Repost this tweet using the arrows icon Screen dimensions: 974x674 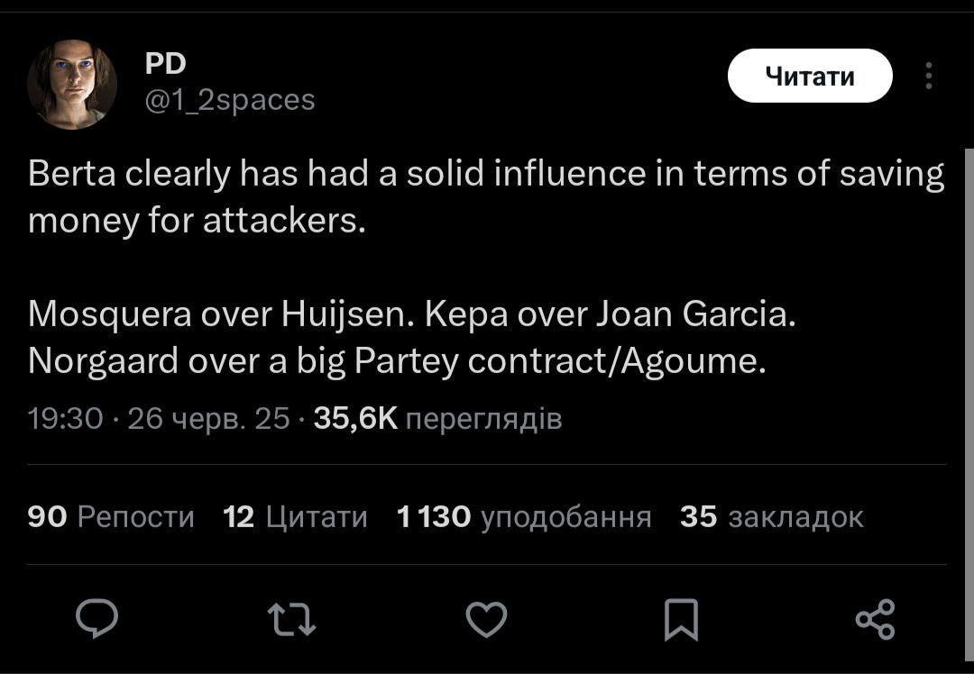point(292,620)
